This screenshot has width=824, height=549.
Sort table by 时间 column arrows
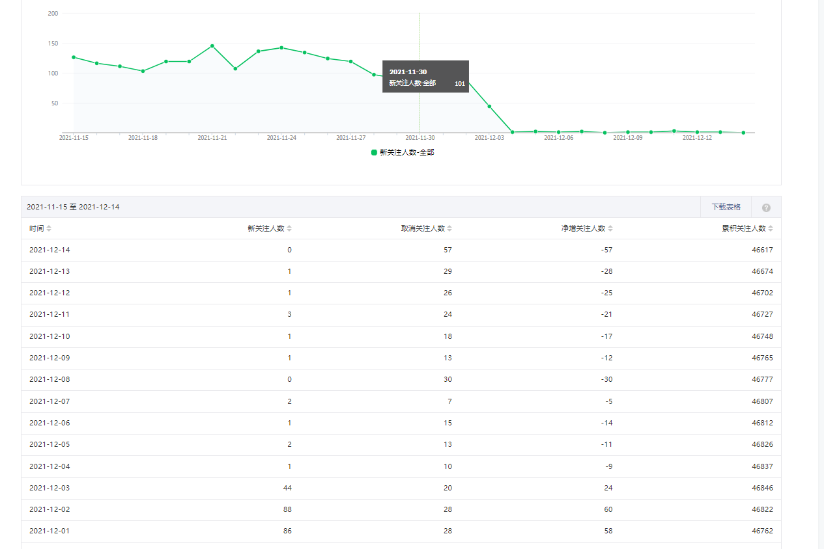(49, 229)
